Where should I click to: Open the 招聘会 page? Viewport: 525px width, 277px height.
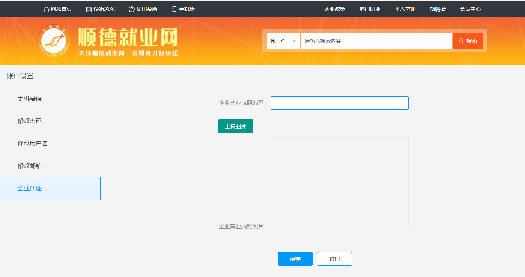438,9
